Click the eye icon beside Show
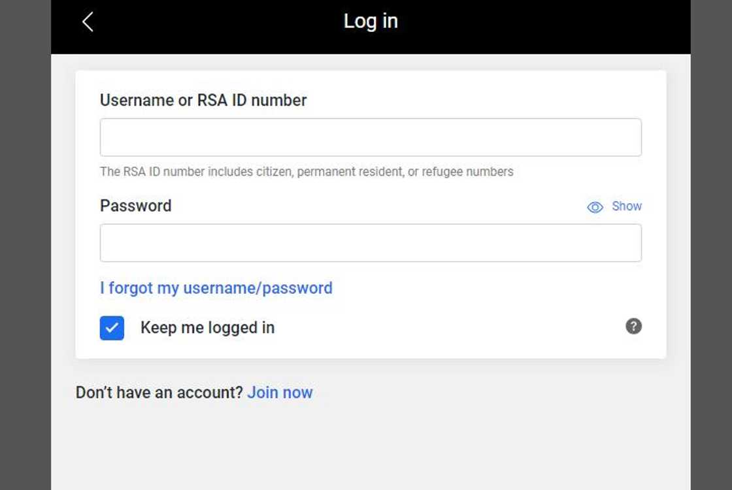Image resolution: width=732 pixels, height=490 pixels. coord(595,207)
